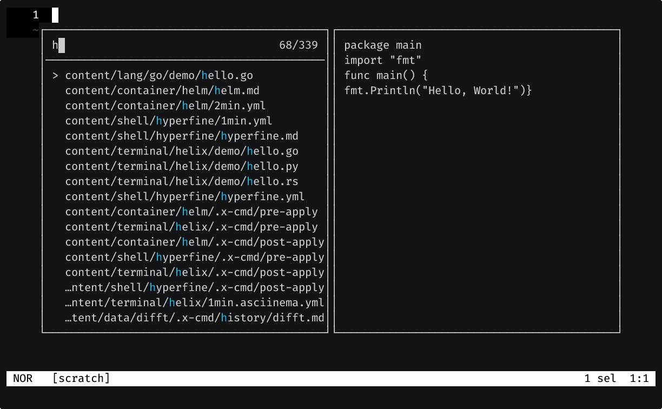Click the selection arrow beside hello.go
The image size is (662, 409).
point(56,75)
